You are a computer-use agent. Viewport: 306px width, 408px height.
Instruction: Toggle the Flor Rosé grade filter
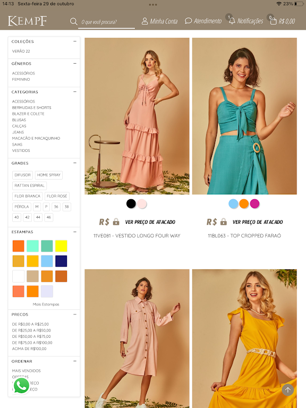point(57,196)
